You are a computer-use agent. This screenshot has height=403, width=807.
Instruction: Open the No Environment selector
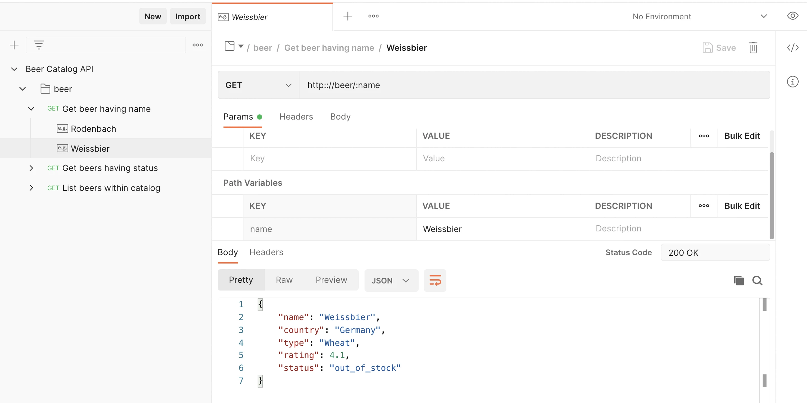point(699,16)
